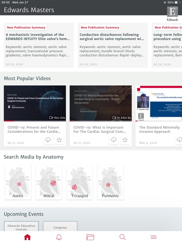Open the hamburger menu icon
The width and height of the screenshot is (182, 243).
click(154, 237)
